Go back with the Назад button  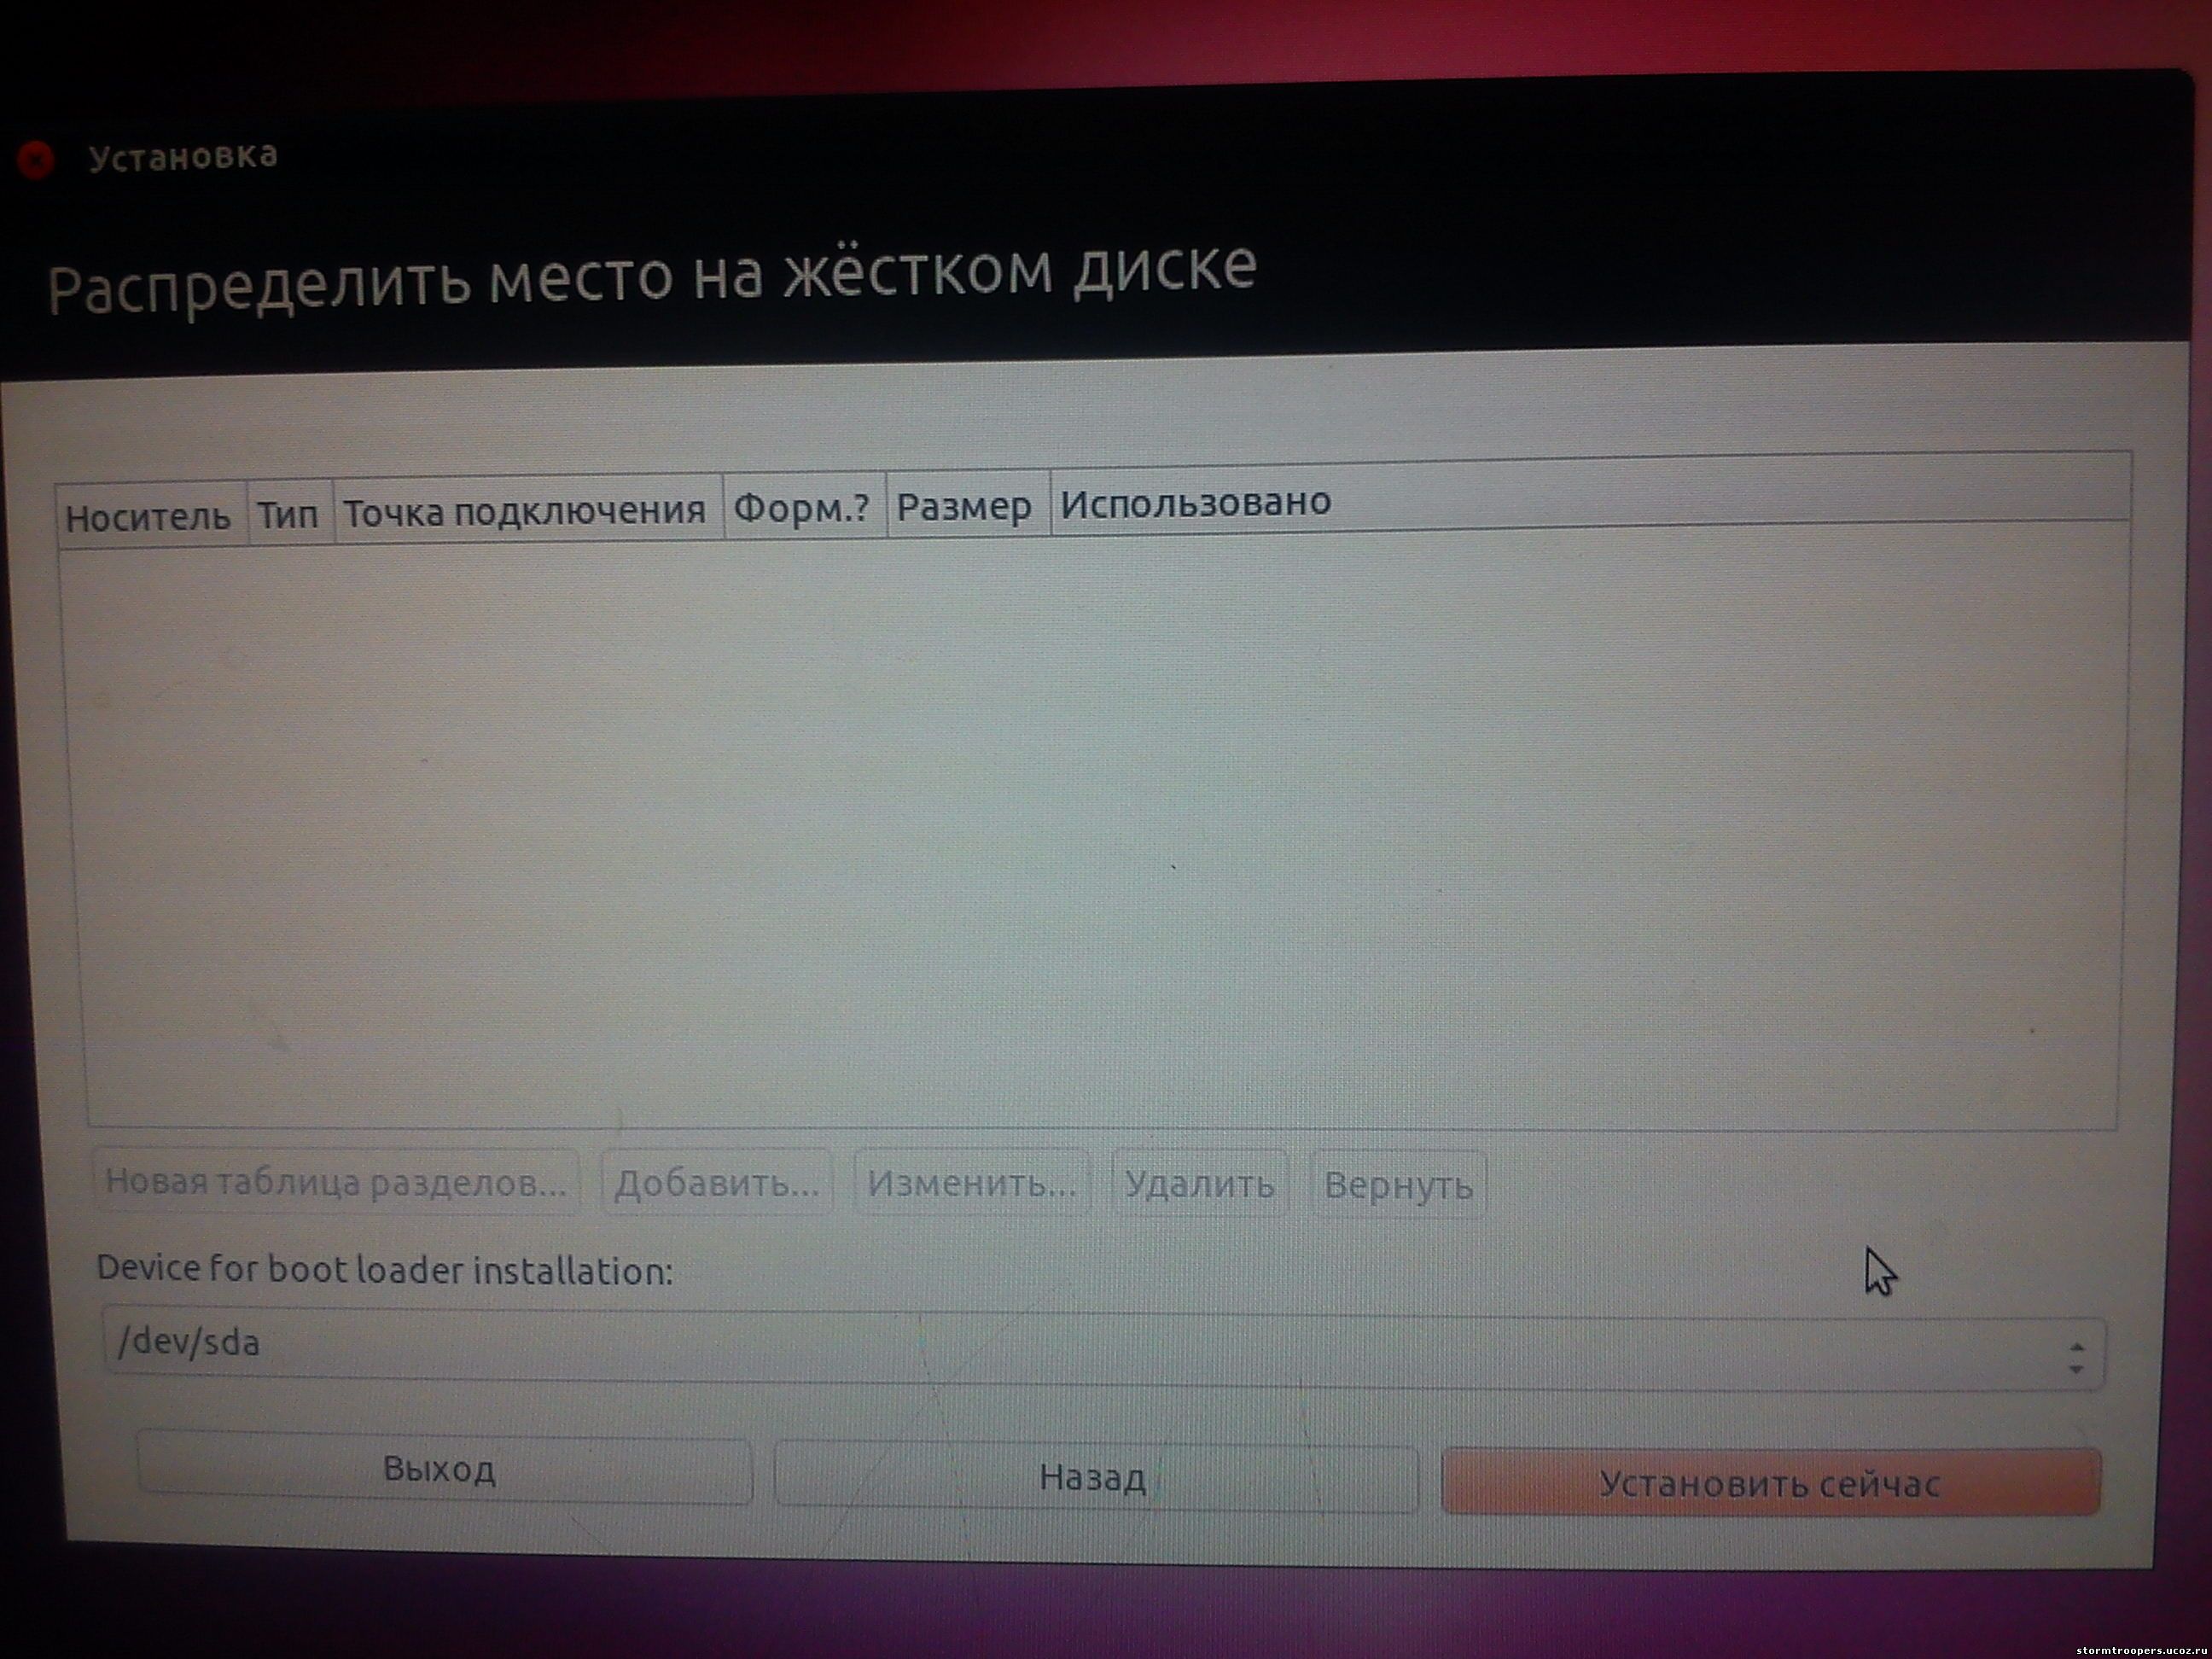(x=1095, y=1476)
